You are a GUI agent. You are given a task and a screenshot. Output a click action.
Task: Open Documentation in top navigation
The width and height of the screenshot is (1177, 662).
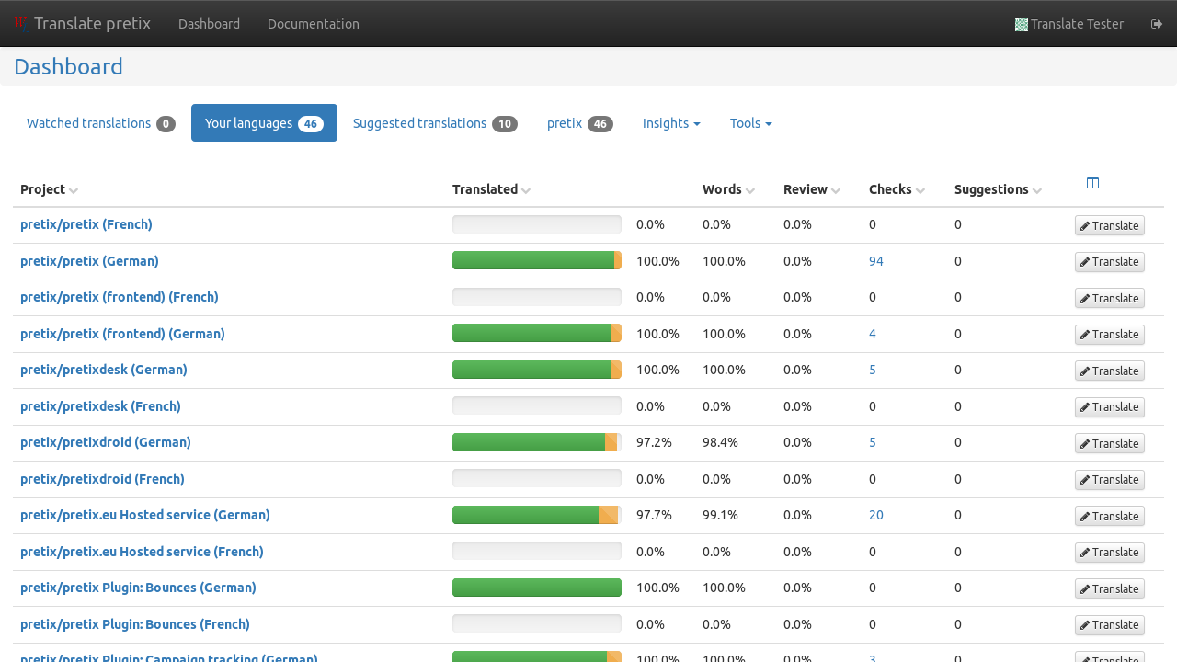pyautogui.click(x=313, y=24)
